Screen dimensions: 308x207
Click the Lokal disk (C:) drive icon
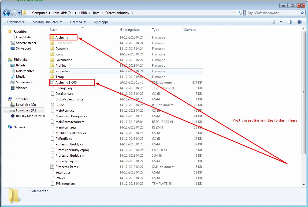(13, 105)
